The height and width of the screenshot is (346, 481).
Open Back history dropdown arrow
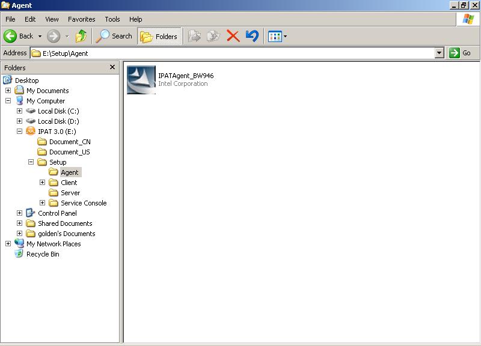click(40, 36)
